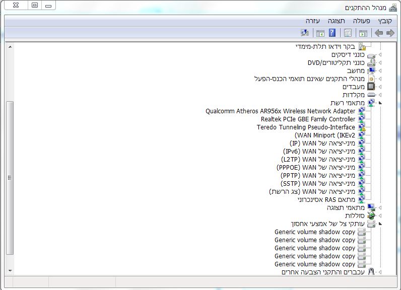Click the Scan for hardware changes icon
Image resolution: width=401 pixels, height=290 pixels.
pos(305,33)
